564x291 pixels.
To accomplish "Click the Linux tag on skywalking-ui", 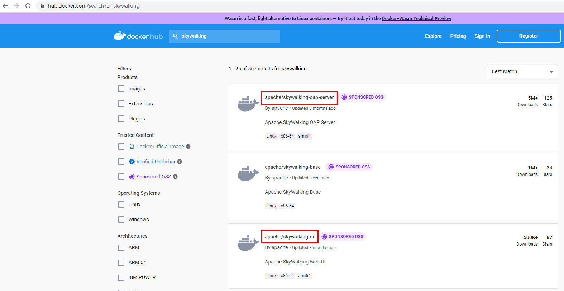I will pos(271,276).
